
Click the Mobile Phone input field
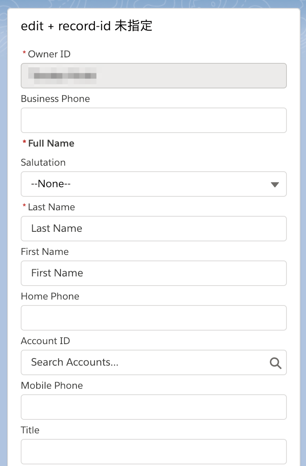pos(153,407)
